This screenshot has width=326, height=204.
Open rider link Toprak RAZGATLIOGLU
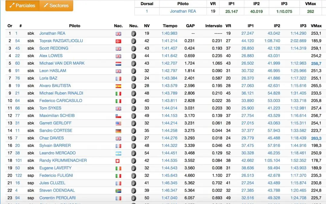[61, 41]
